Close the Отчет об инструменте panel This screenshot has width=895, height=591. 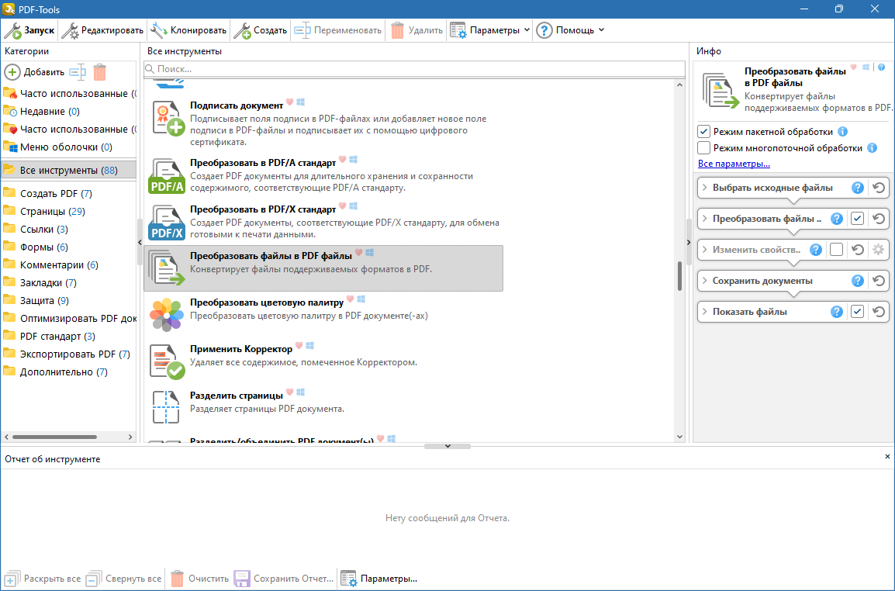pos(887,457)
